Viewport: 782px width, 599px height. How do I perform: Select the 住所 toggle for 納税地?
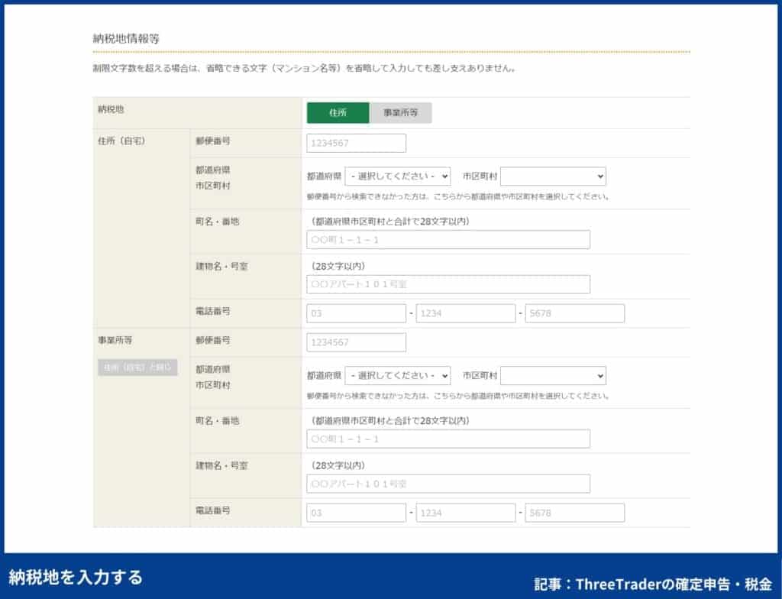click(338, 113)
